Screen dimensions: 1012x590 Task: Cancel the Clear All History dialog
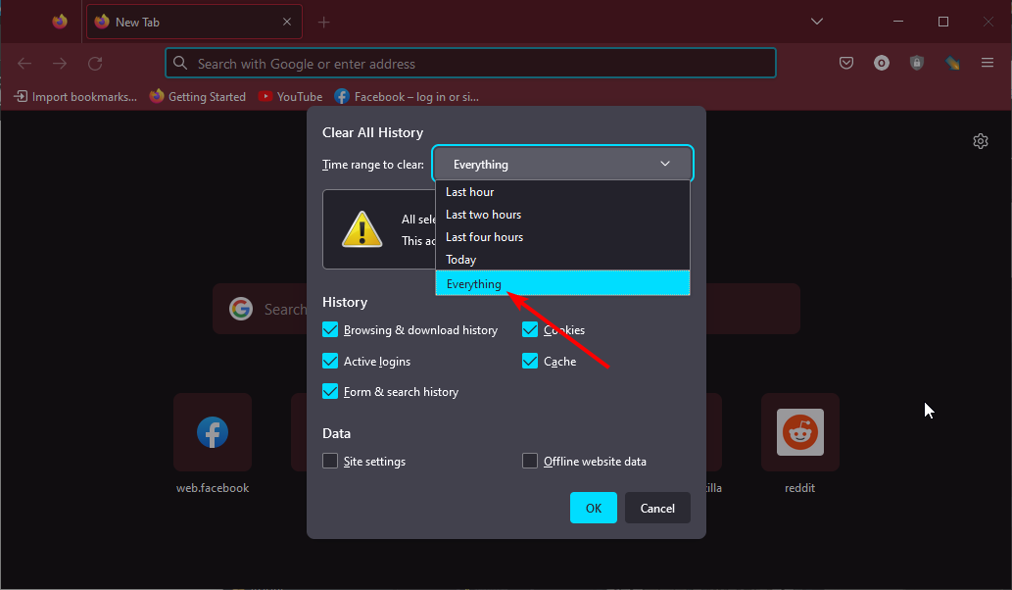[x=657, y=508]
